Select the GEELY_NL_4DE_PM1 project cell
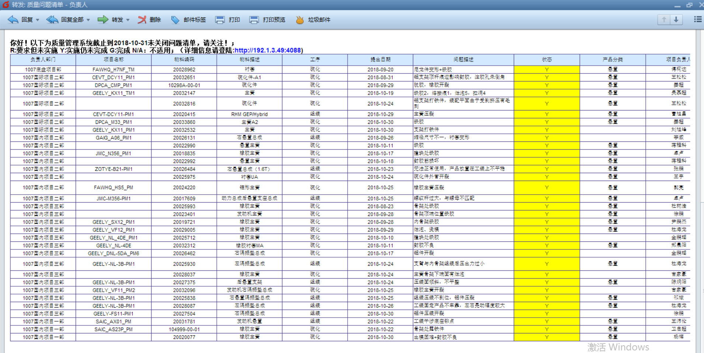 (x=114, y=238)
